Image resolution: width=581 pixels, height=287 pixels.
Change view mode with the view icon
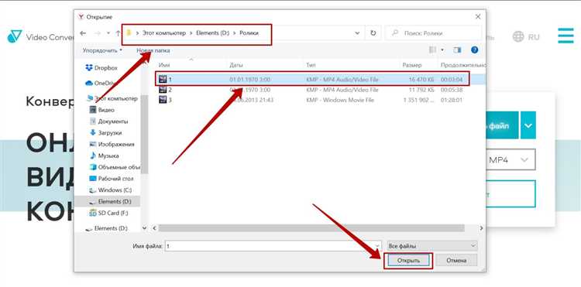[432, 50]
